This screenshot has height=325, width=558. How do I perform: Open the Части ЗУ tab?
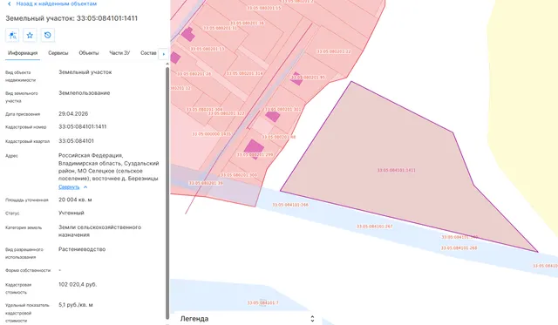pyautogui.click(x=119, y=53)
